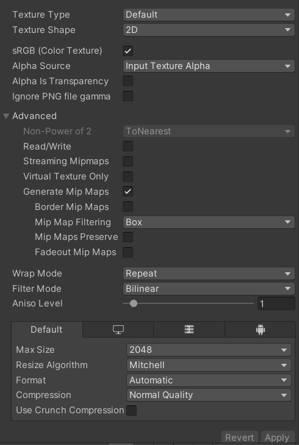Click the Use Crunch Compression label
Viewport: 299px width, 445px height.
[70, 410]
